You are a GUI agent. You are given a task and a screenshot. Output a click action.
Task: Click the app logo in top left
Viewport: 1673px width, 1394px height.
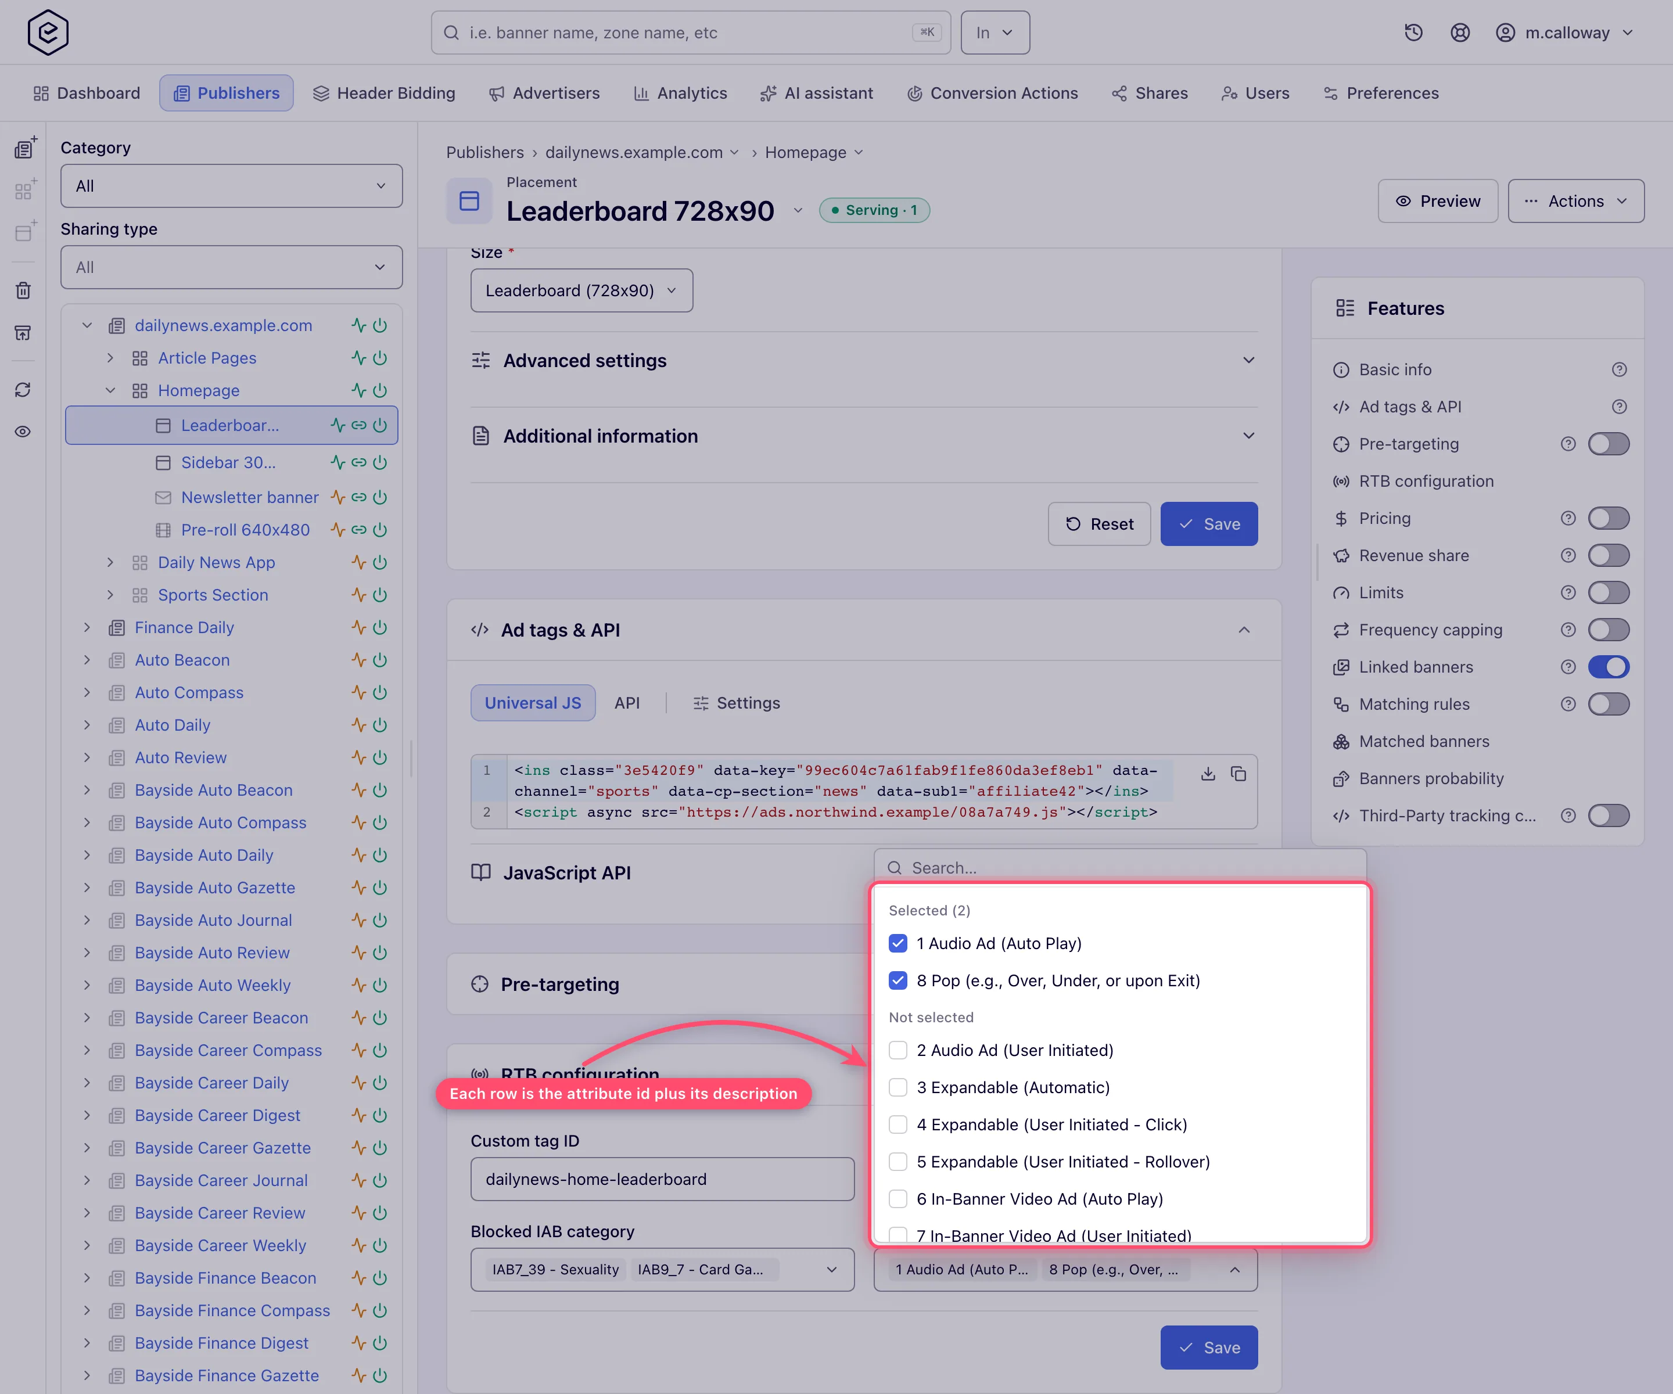[x=48, y=33]
